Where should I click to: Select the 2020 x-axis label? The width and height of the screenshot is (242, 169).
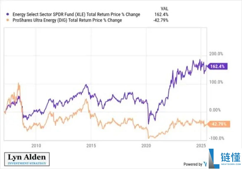[146, 145]
